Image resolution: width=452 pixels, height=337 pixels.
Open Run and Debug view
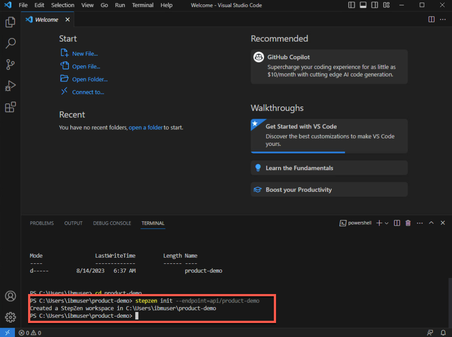[x=11, y=86]
